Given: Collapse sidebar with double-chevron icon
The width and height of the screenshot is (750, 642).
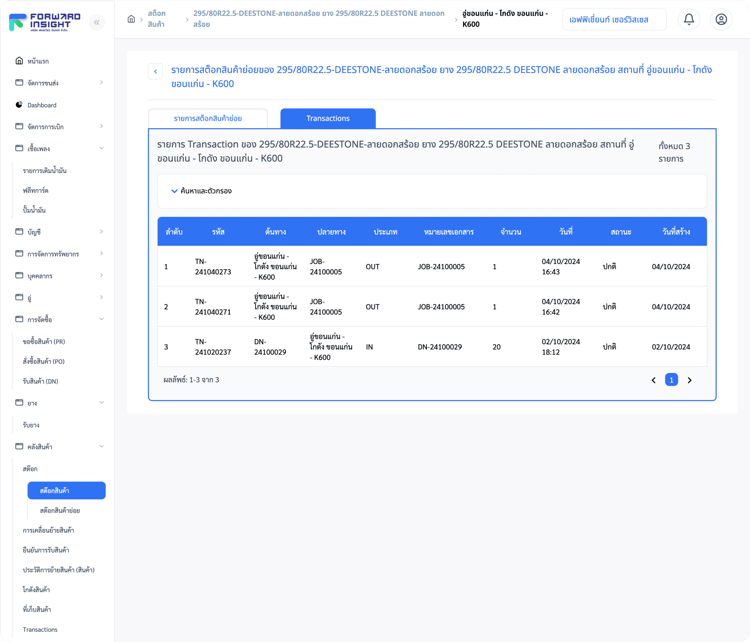Looking at the screenshot, I should [x=97, y=22].
